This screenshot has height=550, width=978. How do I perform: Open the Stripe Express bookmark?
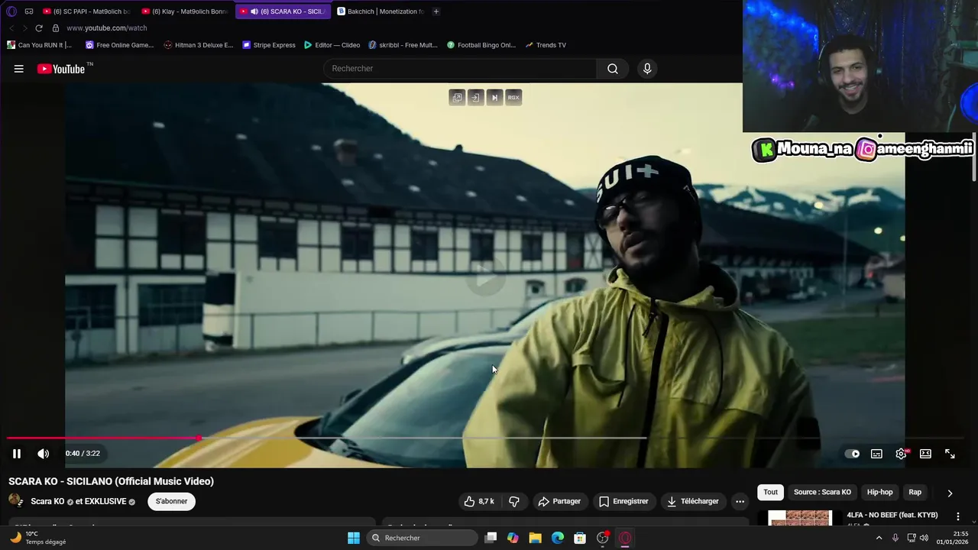269,45
